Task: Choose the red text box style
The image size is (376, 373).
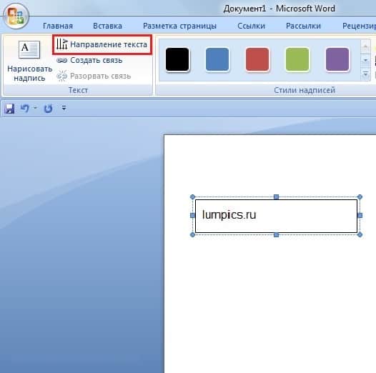Action: pos(257,59)
